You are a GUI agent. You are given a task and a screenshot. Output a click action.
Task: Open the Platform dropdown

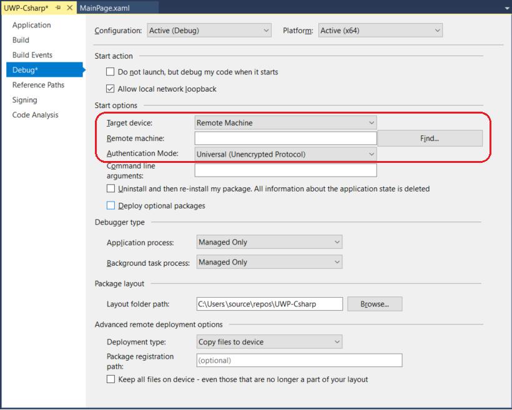coord(380,29)
